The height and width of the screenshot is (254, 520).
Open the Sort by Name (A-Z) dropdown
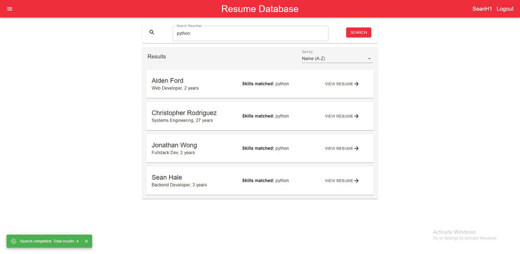(337, 59)
